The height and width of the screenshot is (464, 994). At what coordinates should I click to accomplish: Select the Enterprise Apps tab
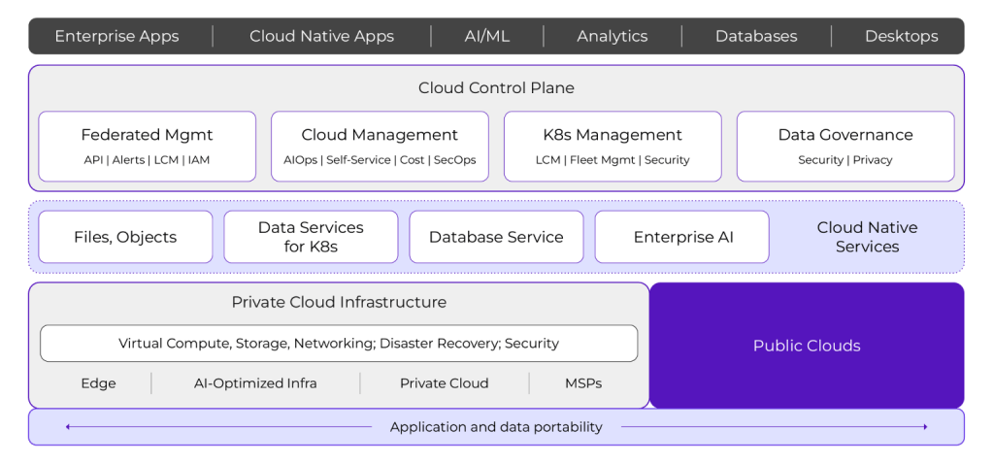pos(116,36)
